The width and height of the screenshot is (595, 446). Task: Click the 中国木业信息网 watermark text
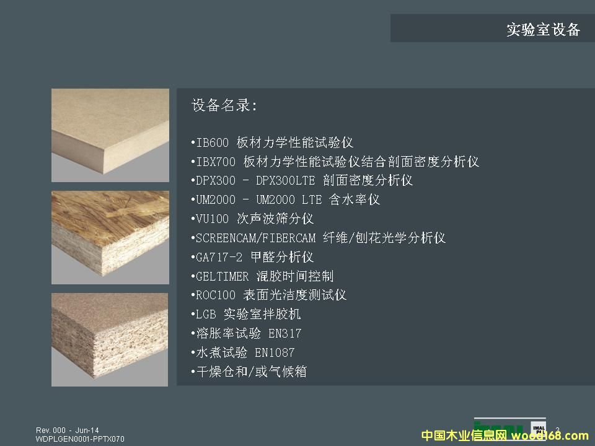click(464, 436)
